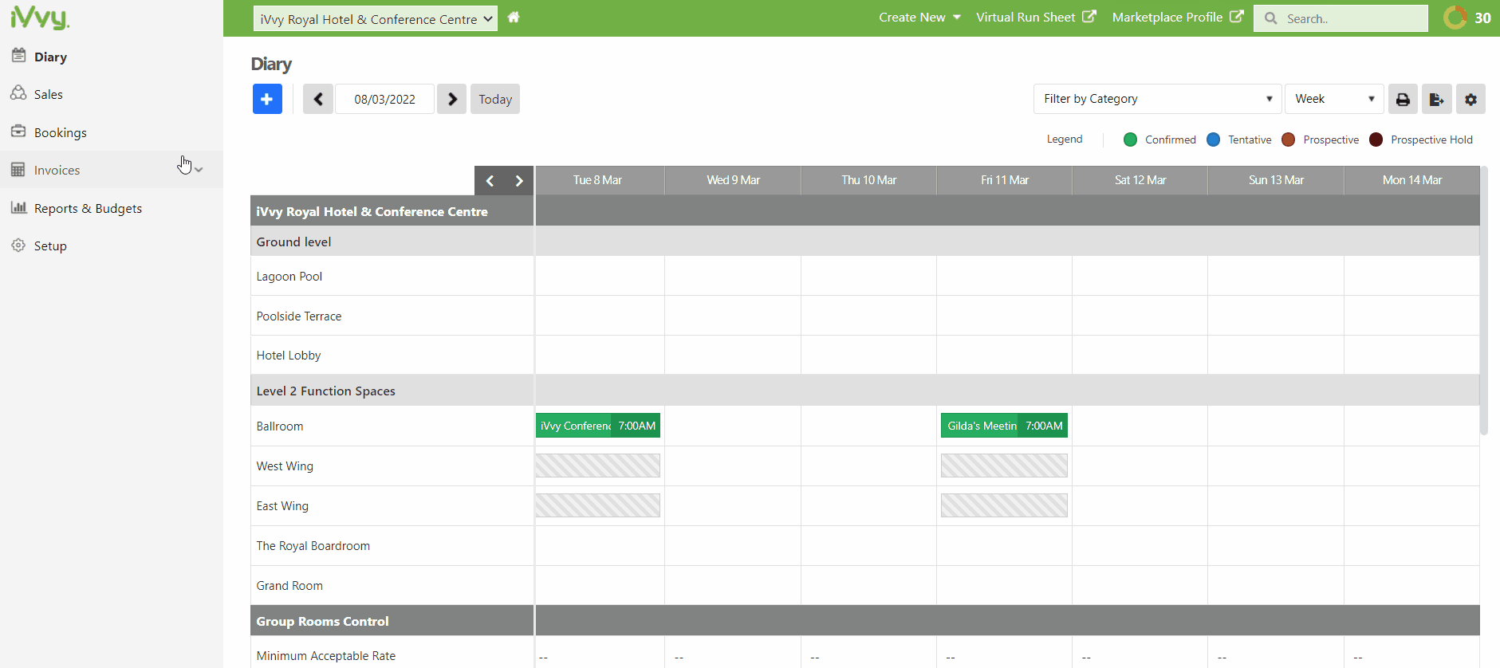Go to previous date with left arrow
This screenshot has width=1500, height=668.
pyautogui.click(x=318, y=99)
